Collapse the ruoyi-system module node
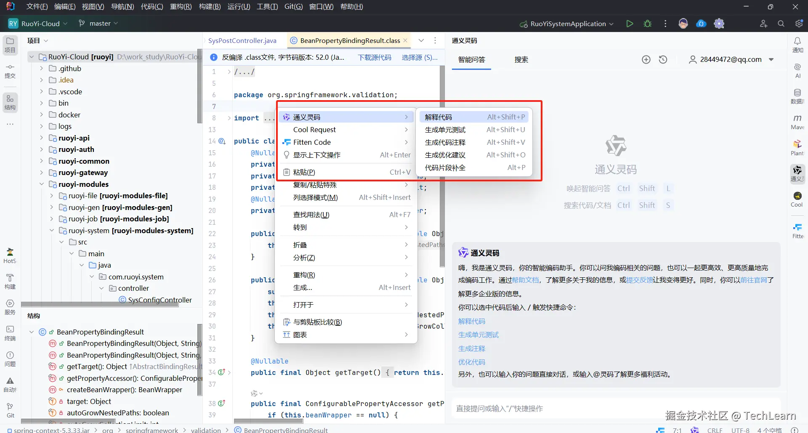Viewport: 808px width, 433px height. click(51, 231)
